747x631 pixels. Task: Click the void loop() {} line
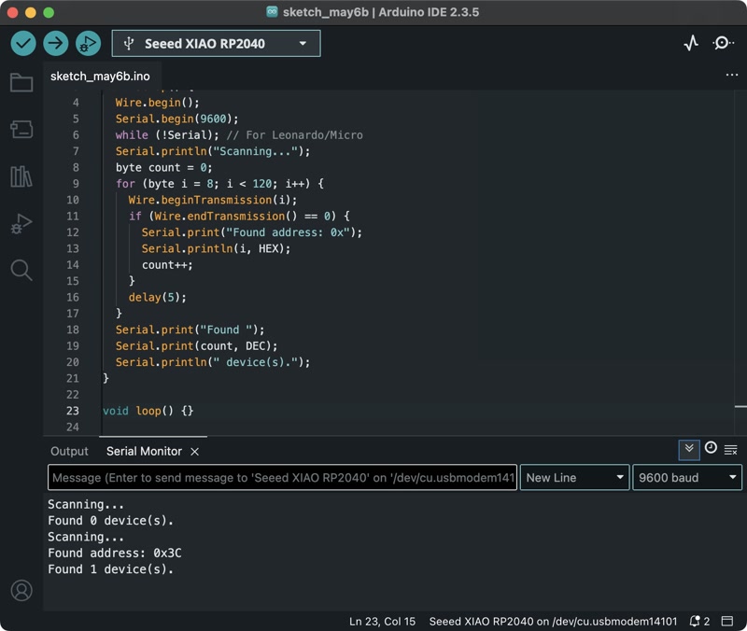[x=148, y=411]
